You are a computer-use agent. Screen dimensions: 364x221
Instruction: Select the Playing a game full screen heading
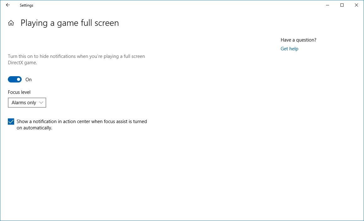[x=69, y=23]
